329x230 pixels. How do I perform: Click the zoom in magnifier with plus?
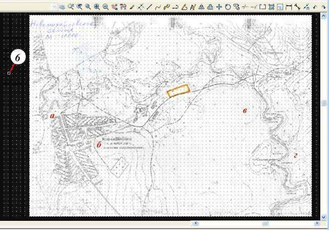point(97,7)
